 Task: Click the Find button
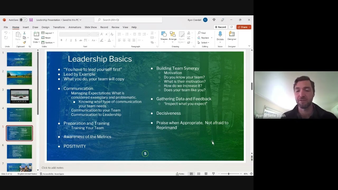pyautogui.click(x=202, y=33)
